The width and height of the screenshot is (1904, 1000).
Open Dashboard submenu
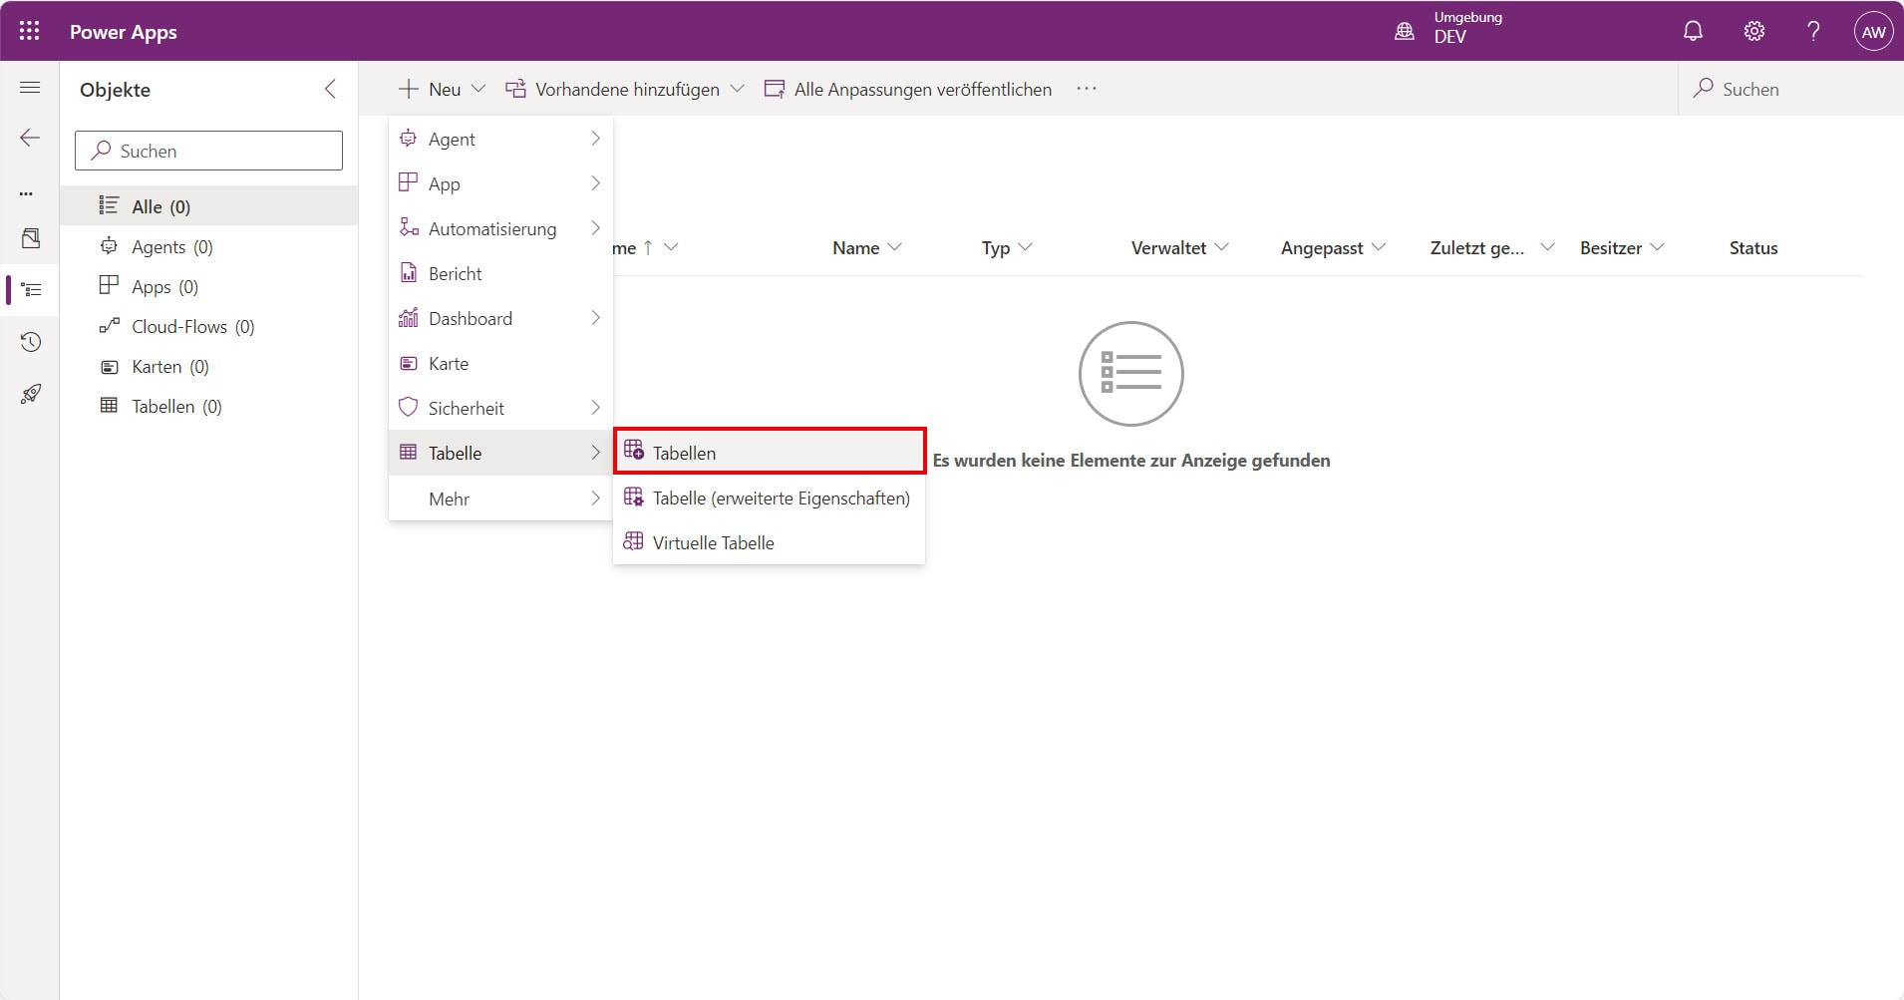[x=500, y=318]
